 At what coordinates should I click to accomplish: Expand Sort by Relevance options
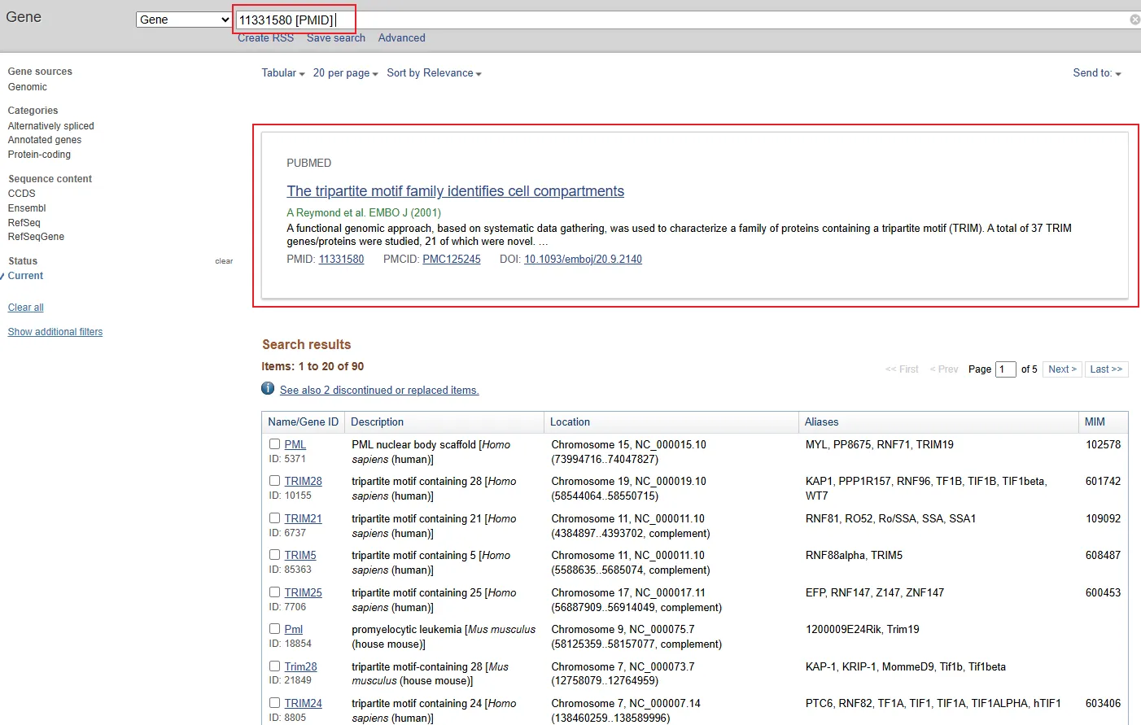point(434,73)
